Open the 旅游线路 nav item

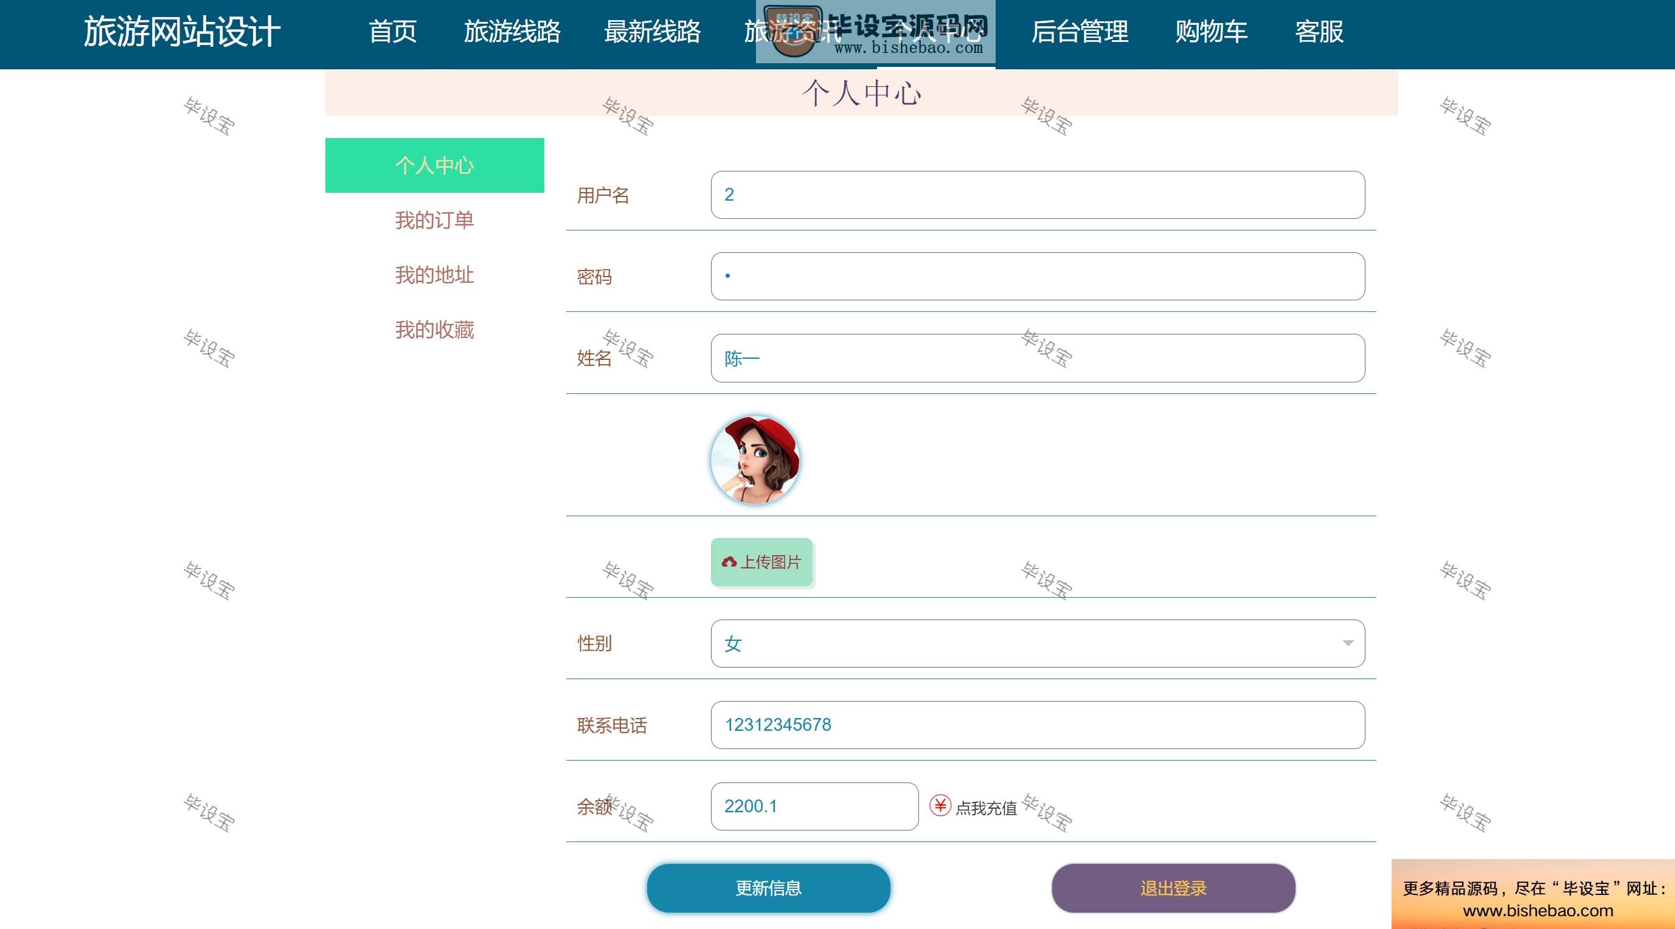pyautogui.click(x=512, y=31)
